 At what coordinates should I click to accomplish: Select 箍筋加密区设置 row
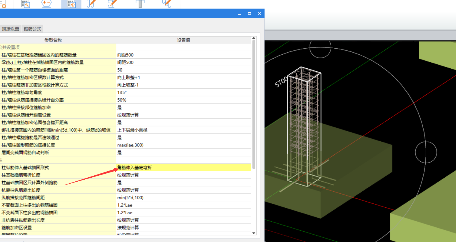pos(58,228)
